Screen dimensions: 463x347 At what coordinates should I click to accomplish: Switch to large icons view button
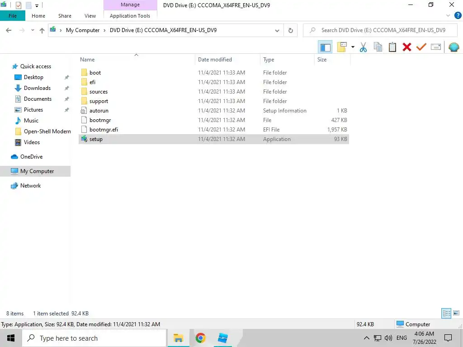pos(456,313)
